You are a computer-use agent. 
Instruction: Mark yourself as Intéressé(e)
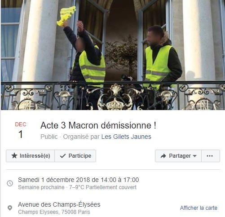coord(31,156)
